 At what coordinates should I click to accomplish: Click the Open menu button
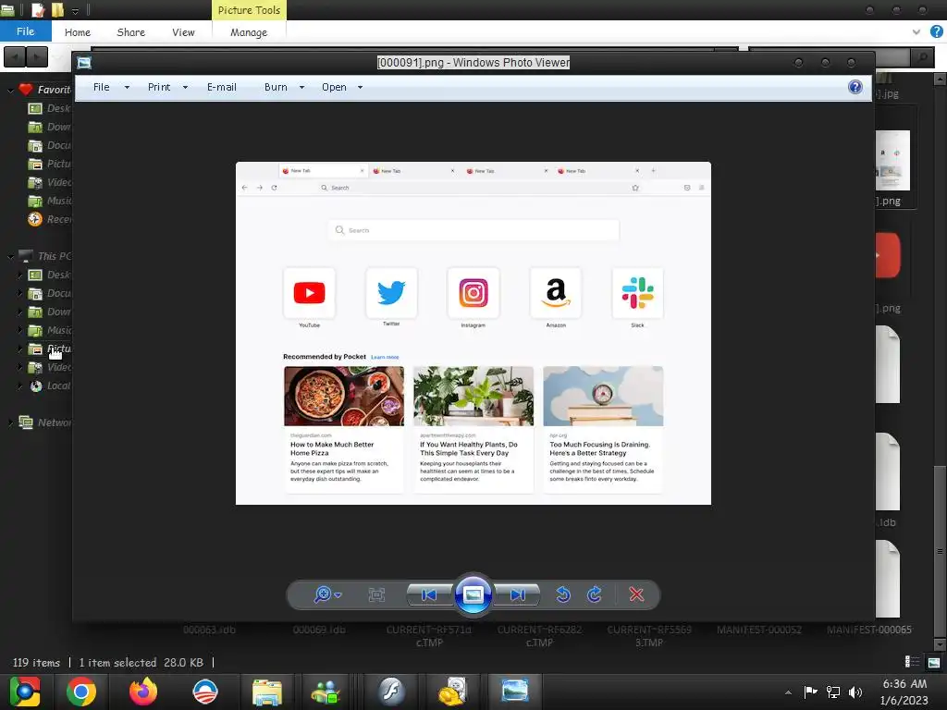click(334, 87)
